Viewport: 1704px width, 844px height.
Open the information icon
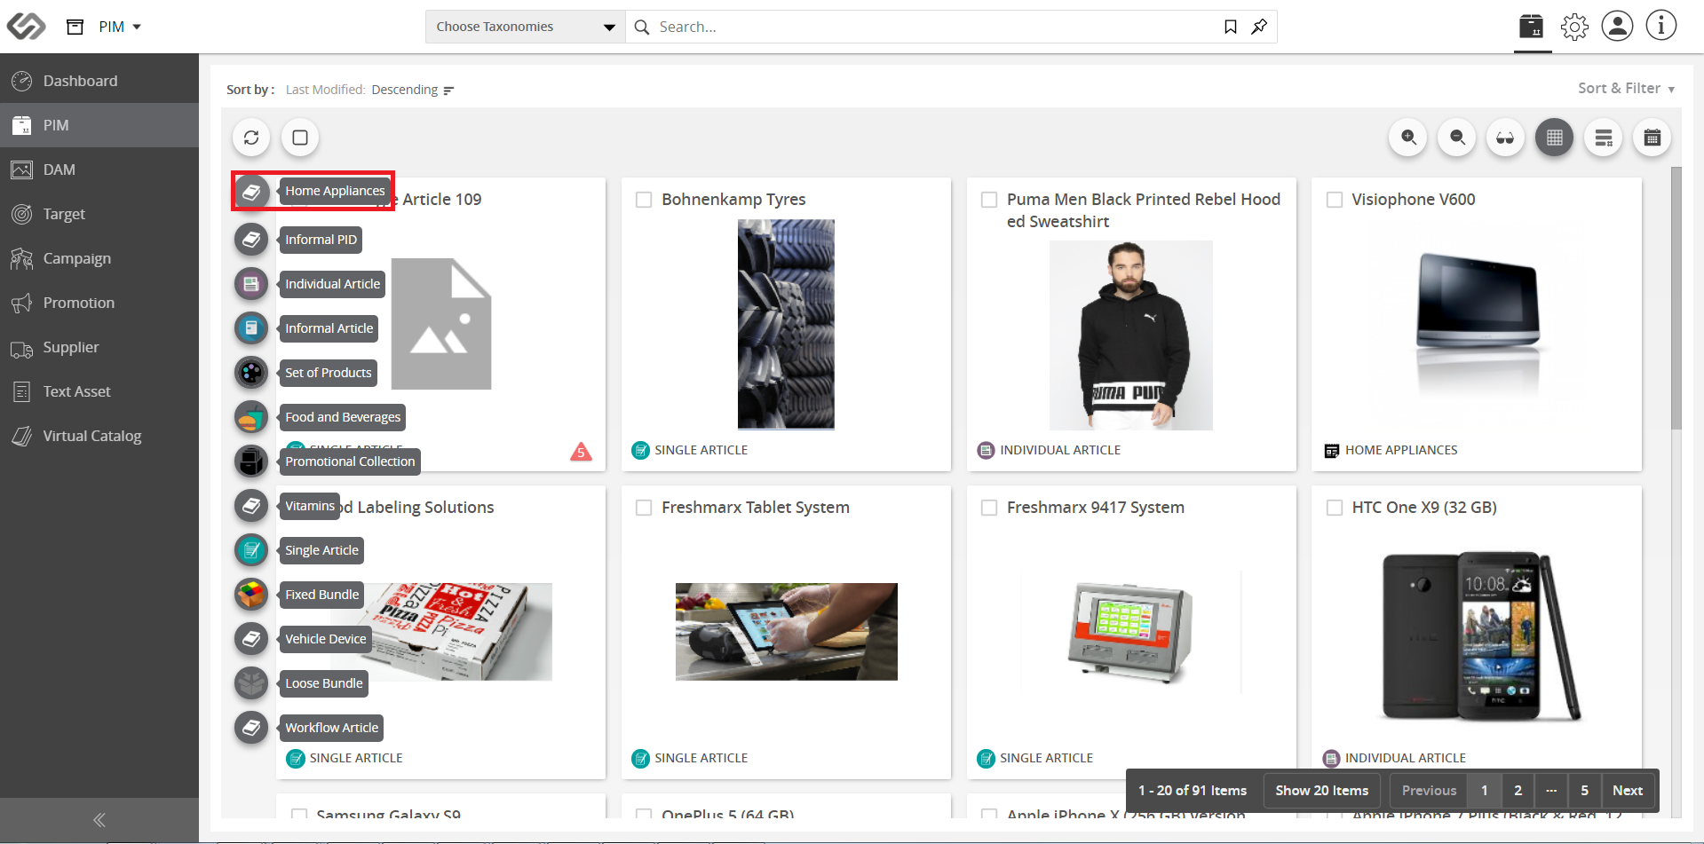coord(1660,26)
